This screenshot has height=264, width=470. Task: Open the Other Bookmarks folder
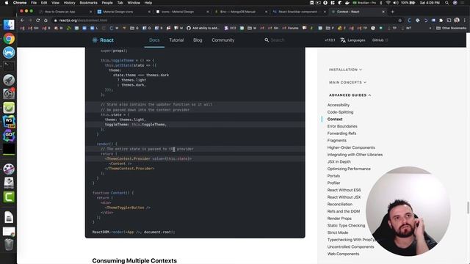point(451,28)
